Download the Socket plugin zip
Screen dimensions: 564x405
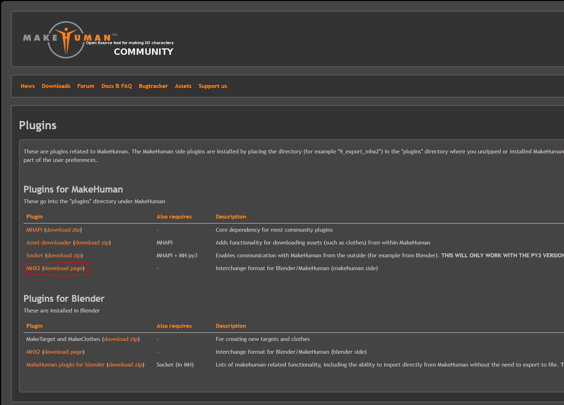(64, 256)
